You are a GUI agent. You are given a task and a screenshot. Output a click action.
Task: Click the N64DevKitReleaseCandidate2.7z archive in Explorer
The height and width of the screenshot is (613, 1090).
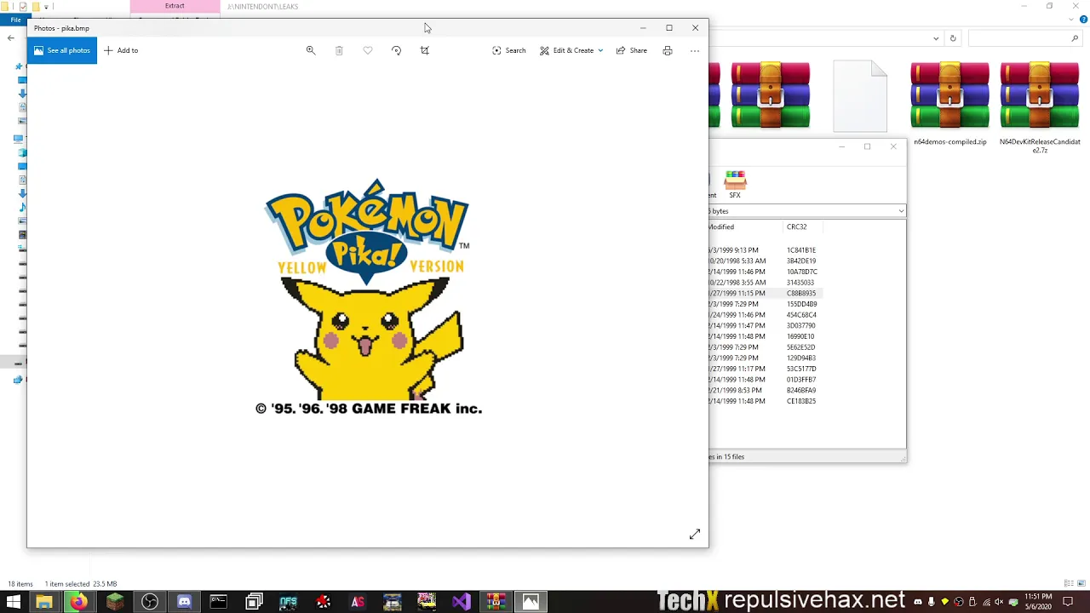click(x=1040, y=106)
